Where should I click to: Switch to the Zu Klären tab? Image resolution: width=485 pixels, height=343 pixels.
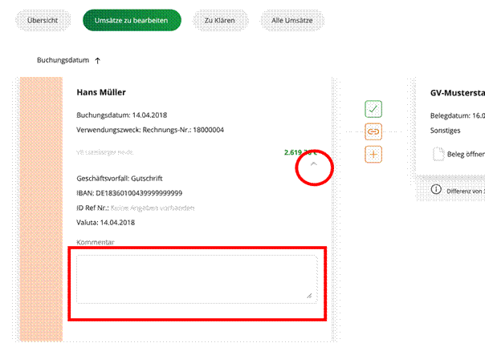pos(220,20)
